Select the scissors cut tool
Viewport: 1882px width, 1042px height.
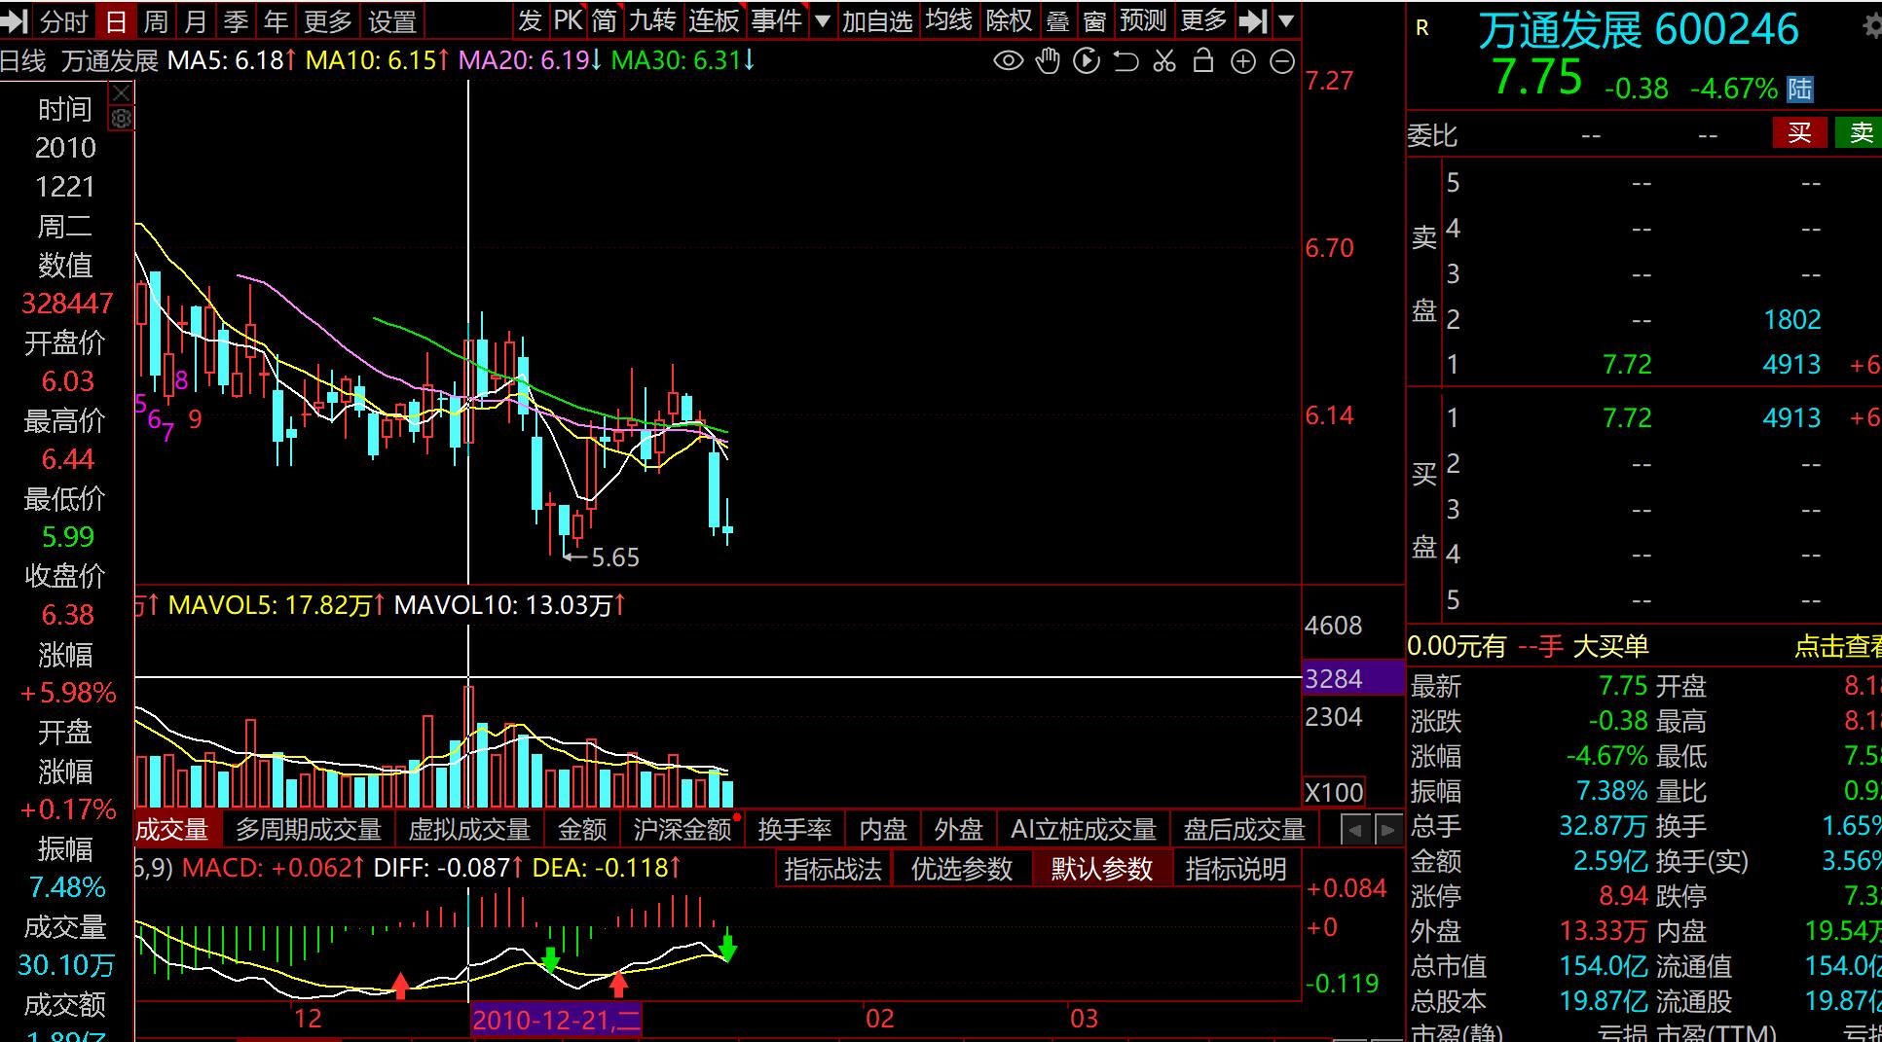(x=1164, y=62)
